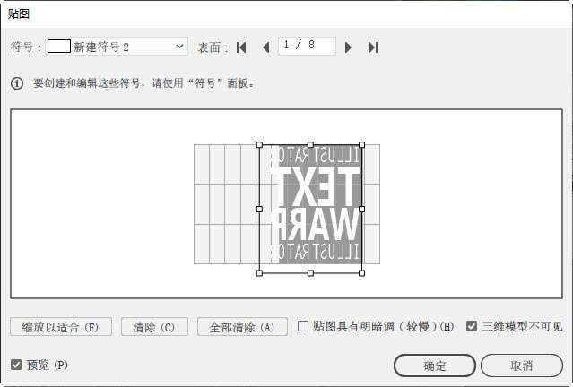Viewport: 573px width, 387px height.
Task: Click the right-middle handle of the artwork bounding box
Action: pos(361,210)
